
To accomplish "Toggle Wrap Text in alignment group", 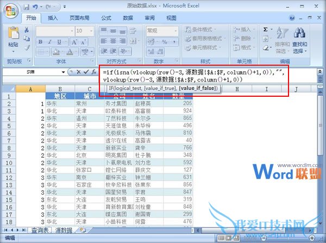I will tap(133, 31).
